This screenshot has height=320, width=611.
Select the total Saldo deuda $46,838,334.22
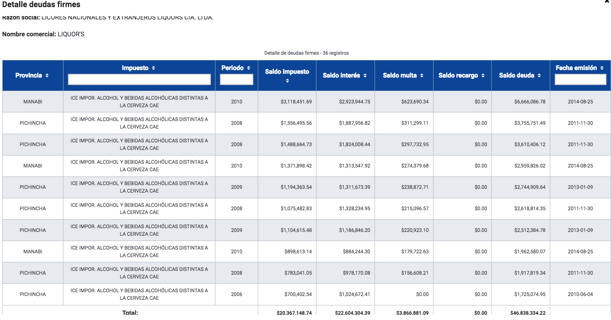[x=528, y=313]
